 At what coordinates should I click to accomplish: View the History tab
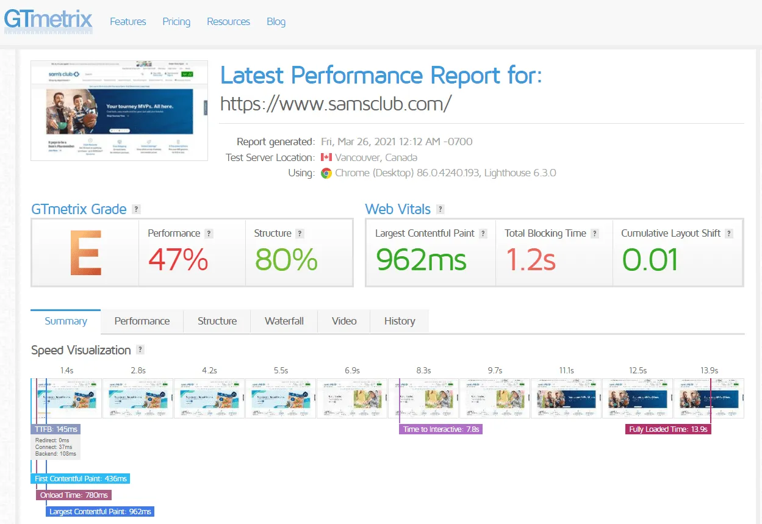point(400,321)
